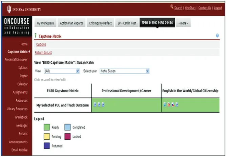Open third document icon in Professional Development cell

pyautogui.click(x=103, y=104)
